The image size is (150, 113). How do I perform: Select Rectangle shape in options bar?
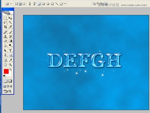click(x=39, y=4)
